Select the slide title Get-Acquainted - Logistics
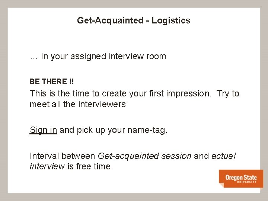 (134, 20)
